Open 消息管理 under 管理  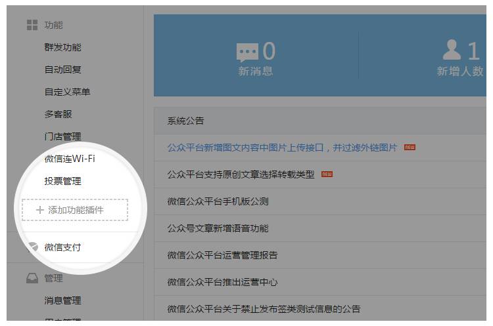(x=63, y=300)
